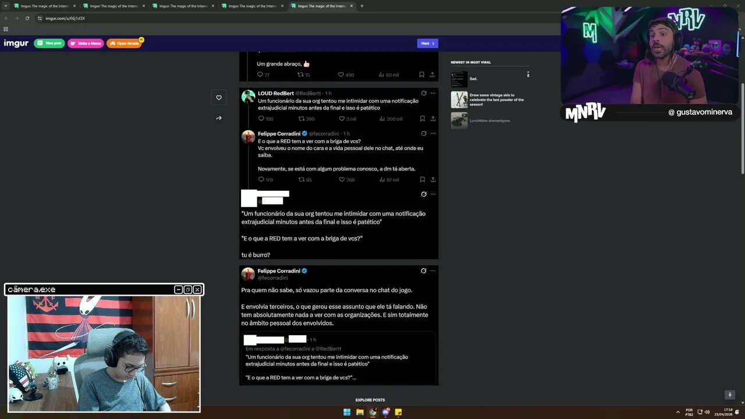Screen dimensions: 745x419
Task: Click the Next post button
Action: (x=428, y=43)
